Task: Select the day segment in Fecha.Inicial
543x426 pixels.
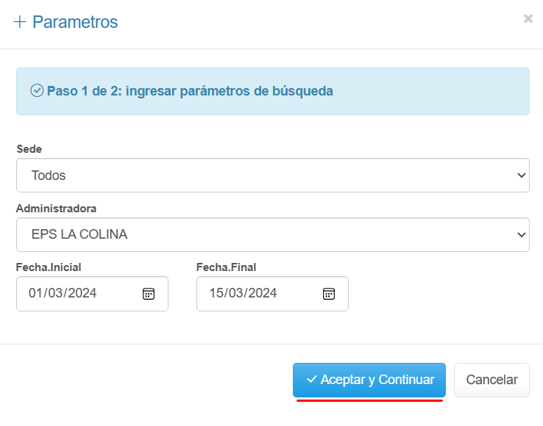Action: (35, 293)
